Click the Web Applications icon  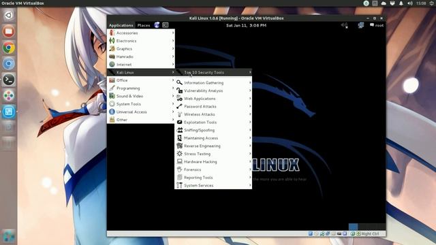click(180, 98)
